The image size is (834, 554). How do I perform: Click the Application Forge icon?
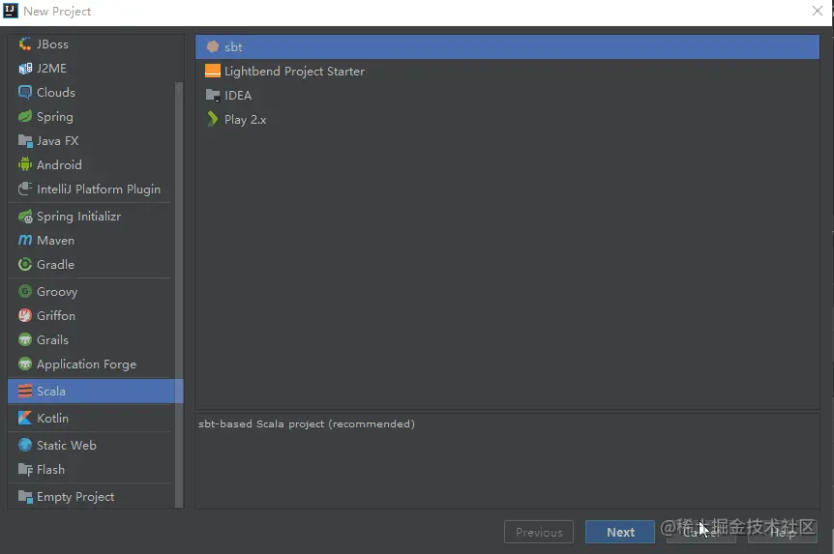25,364
